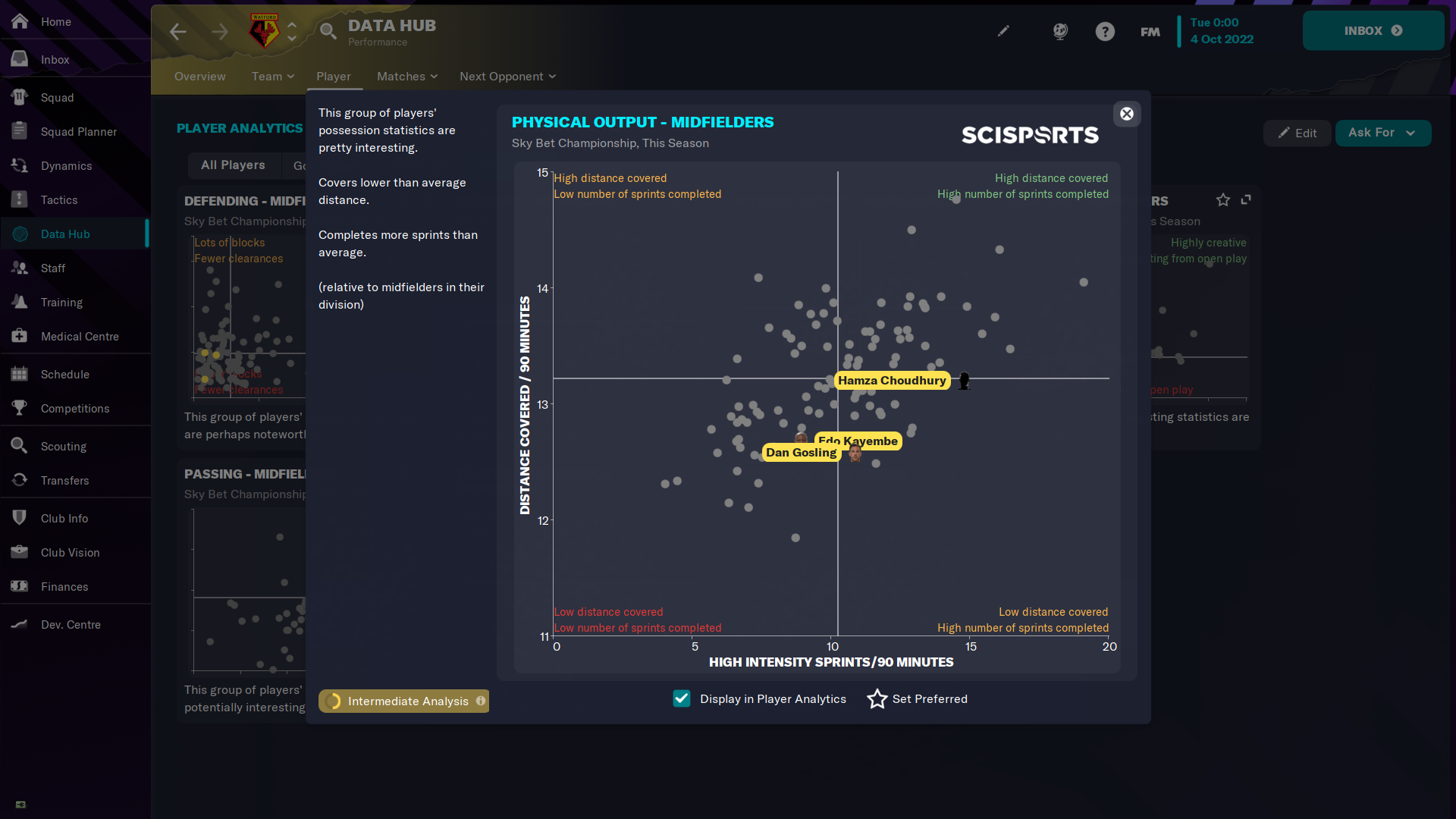Image resolution: width=1456 pixels, height=819 pixels.
Task: Select Dan Gosling label on chart
Action: (x=801, y=453)
